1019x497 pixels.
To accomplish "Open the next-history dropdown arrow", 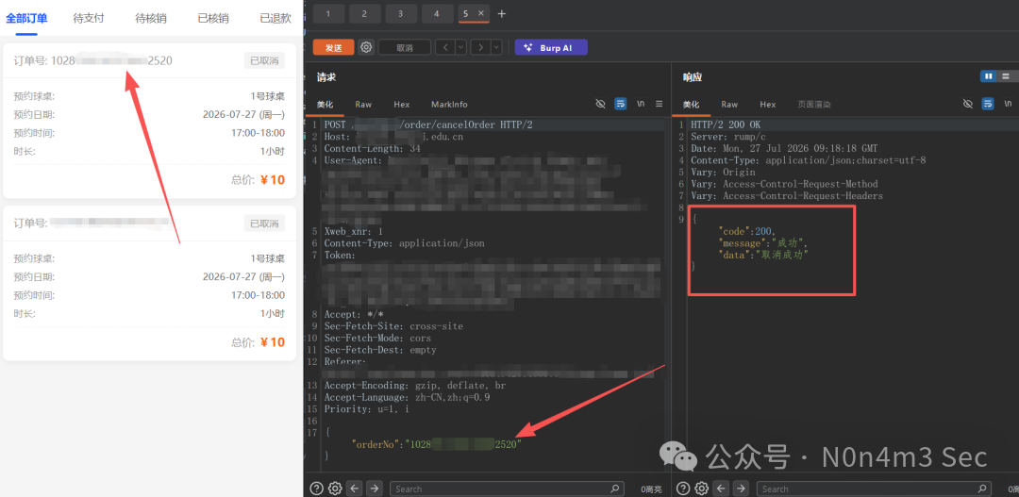I will (496, 47).
